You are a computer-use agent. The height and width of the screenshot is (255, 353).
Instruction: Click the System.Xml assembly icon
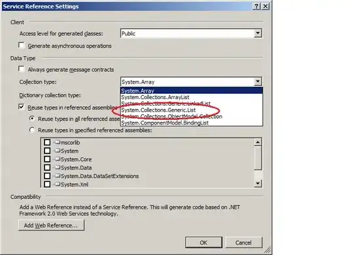58,184
